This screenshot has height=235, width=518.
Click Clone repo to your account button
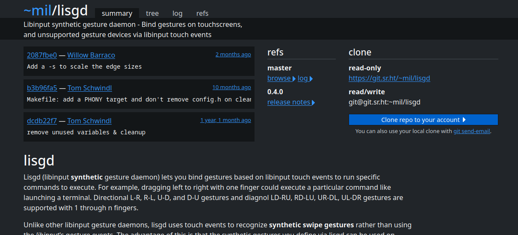pos(423,120)
